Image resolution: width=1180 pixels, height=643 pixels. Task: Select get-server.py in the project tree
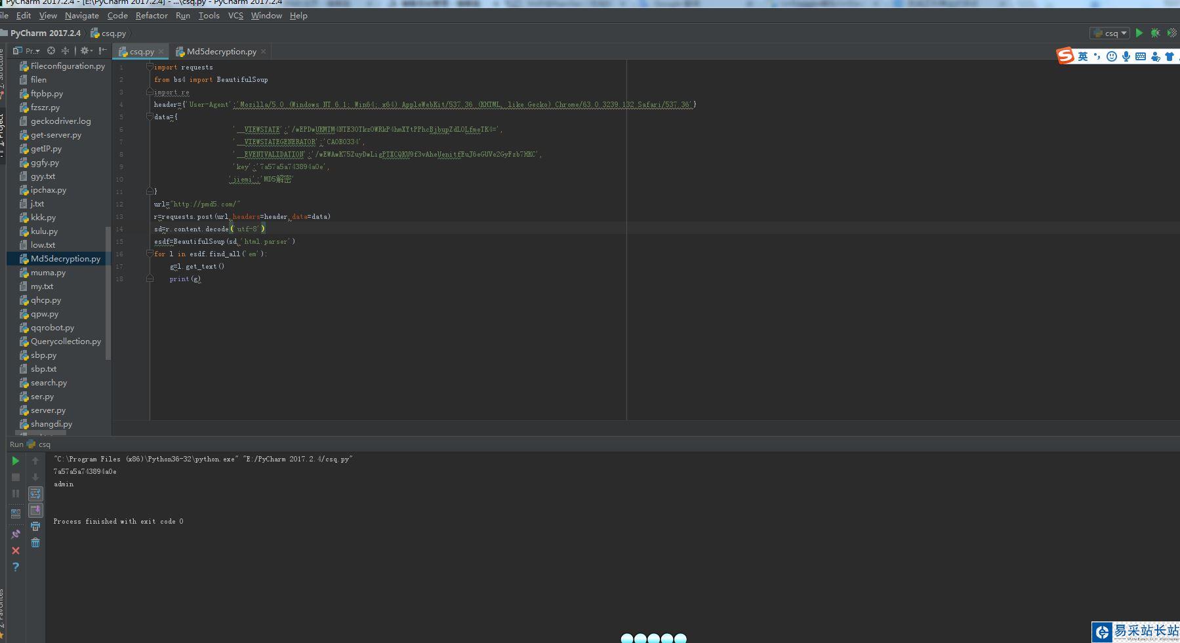51,134
